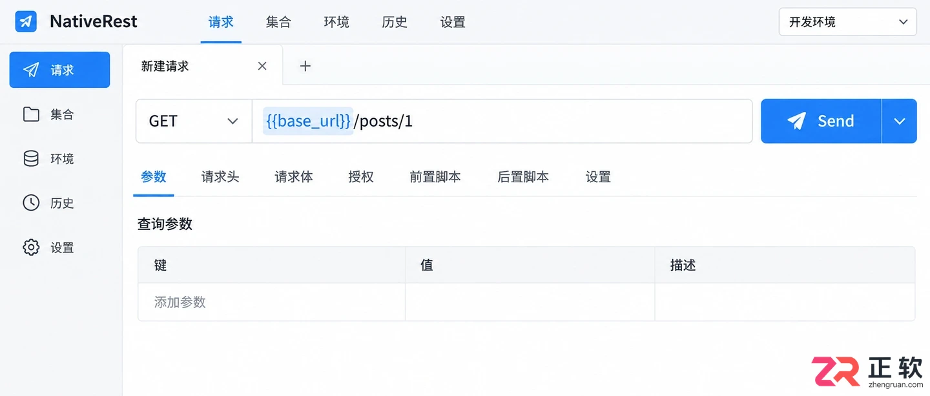Open the GET method dropdown
This screenshot has height=396, width=930.
pyautogui.click(x=194, y=121)
